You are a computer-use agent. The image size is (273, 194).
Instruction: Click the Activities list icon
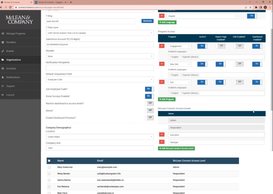[x=3, y=69]
